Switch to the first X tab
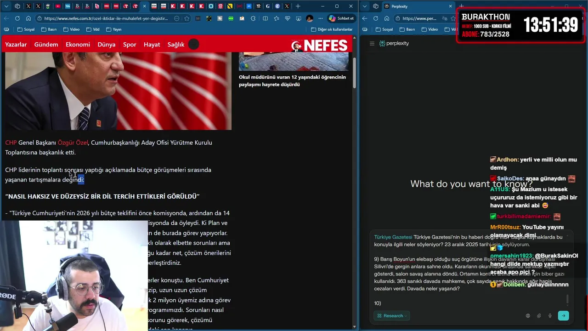 tap(28, 6)
